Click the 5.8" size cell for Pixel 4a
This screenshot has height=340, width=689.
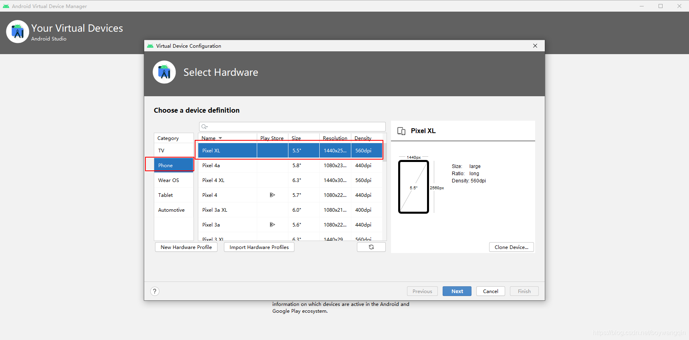pyautogui.click(x=304, y=165)
